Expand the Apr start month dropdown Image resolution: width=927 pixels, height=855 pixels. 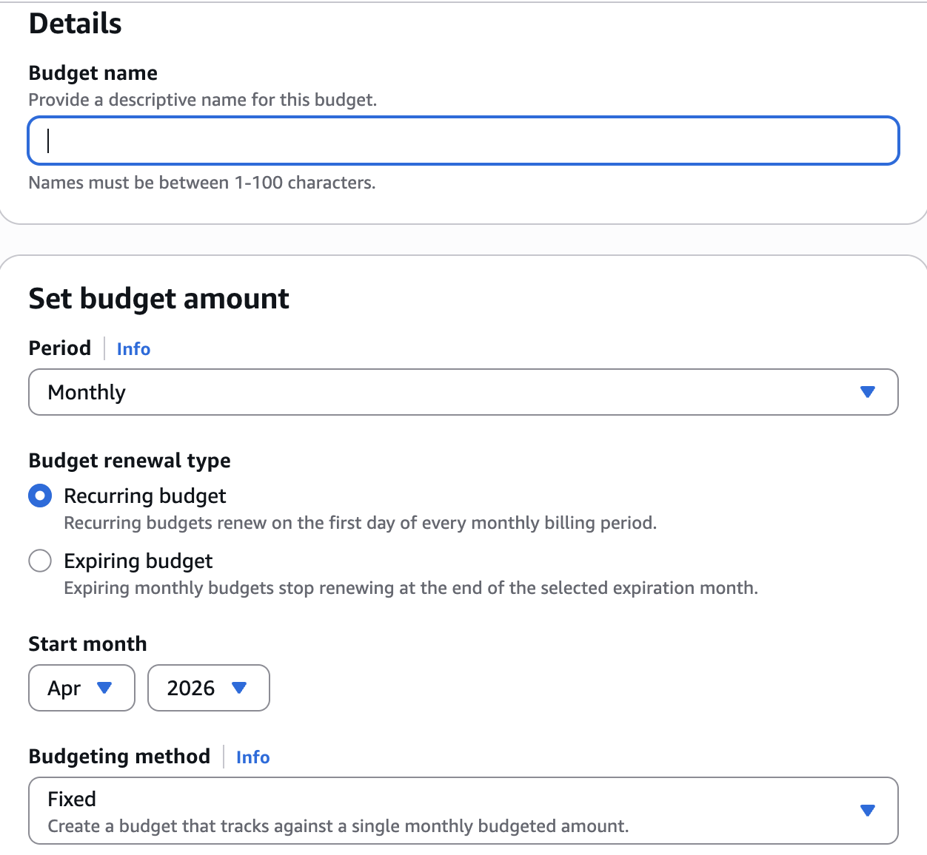click(x=73, y=688)
